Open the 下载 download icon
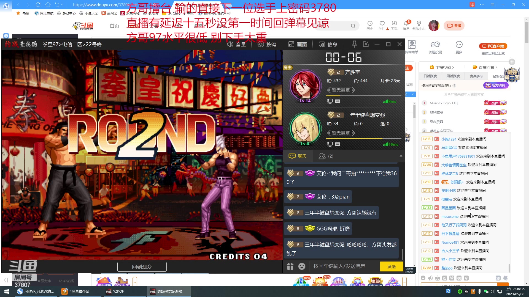The height and width of the screenshot is (297, 529). (394, 25)
